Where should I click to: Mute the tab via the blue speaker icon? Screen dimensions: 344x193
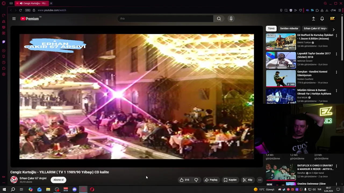tap(307, 10)
